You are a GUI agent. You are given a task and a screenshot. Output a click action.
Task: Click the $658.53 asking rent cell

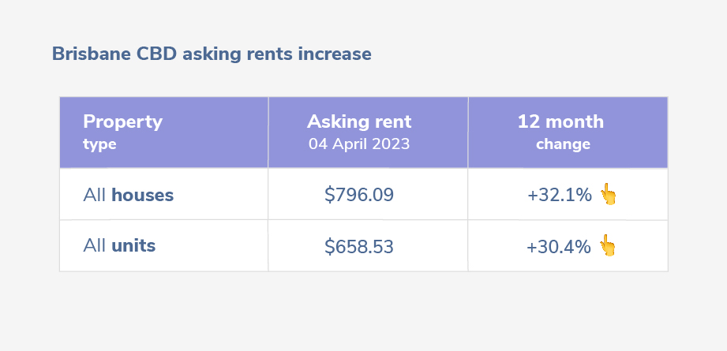coord(359,246)
